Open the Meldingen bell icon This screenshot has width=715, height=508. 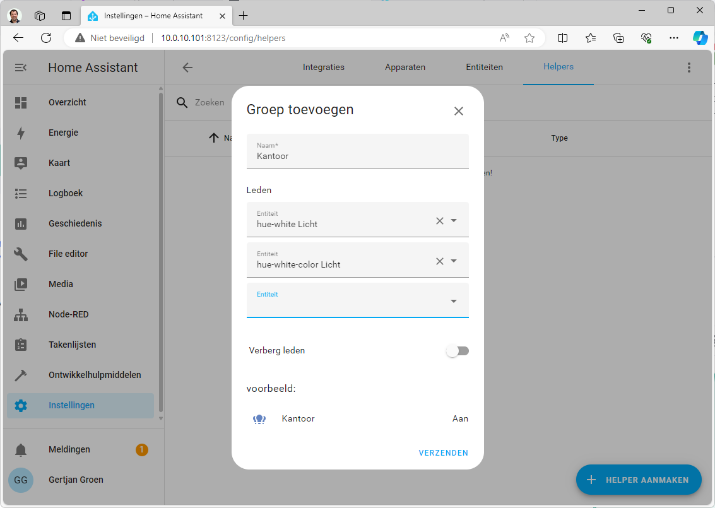[x=21, y=449]
